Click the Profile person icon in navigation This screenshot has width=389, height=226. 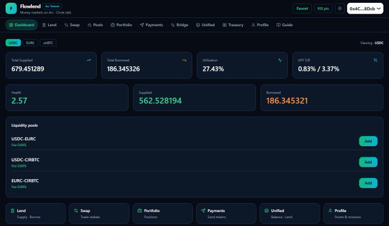coord(253,25)
